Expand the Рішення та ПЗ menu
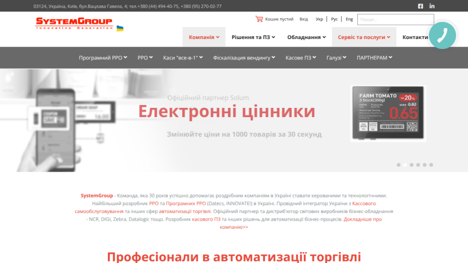468x263 pixels. coord(253,37)
